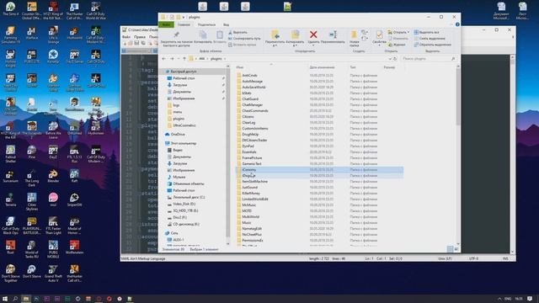This screenshot has width=539, height=303.
Task: Click the Pin to Quick access ribbon icon
Action: click(176, 35)
